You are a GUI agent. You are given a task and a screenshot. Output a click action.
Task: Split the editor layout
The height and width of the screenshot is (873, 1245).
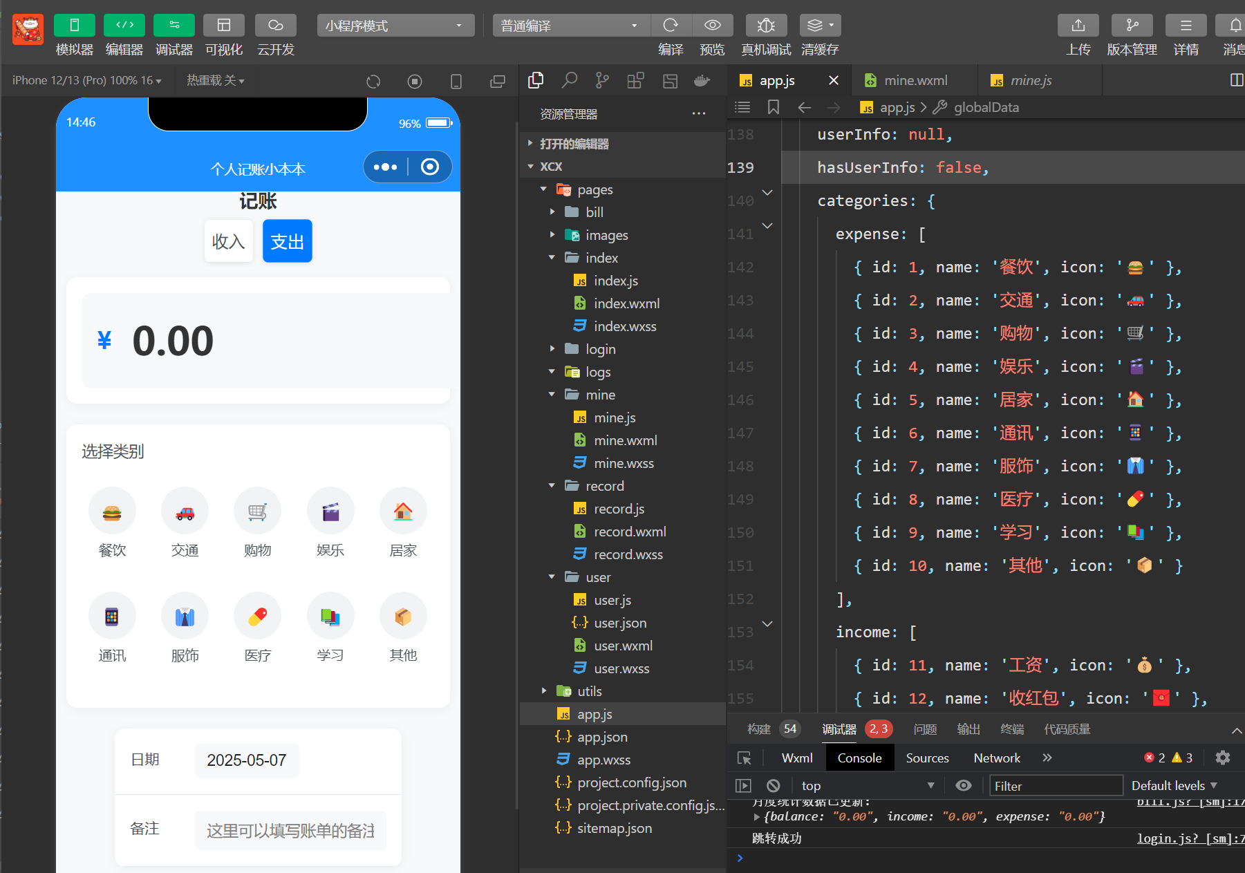1237,80
